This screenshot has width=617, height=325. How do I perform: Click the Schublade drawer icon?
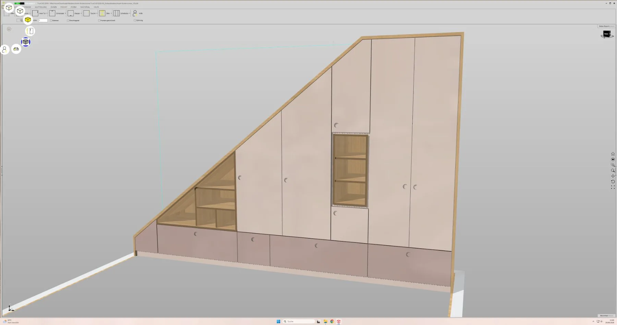pyautogui.click(x=52, y=13)
